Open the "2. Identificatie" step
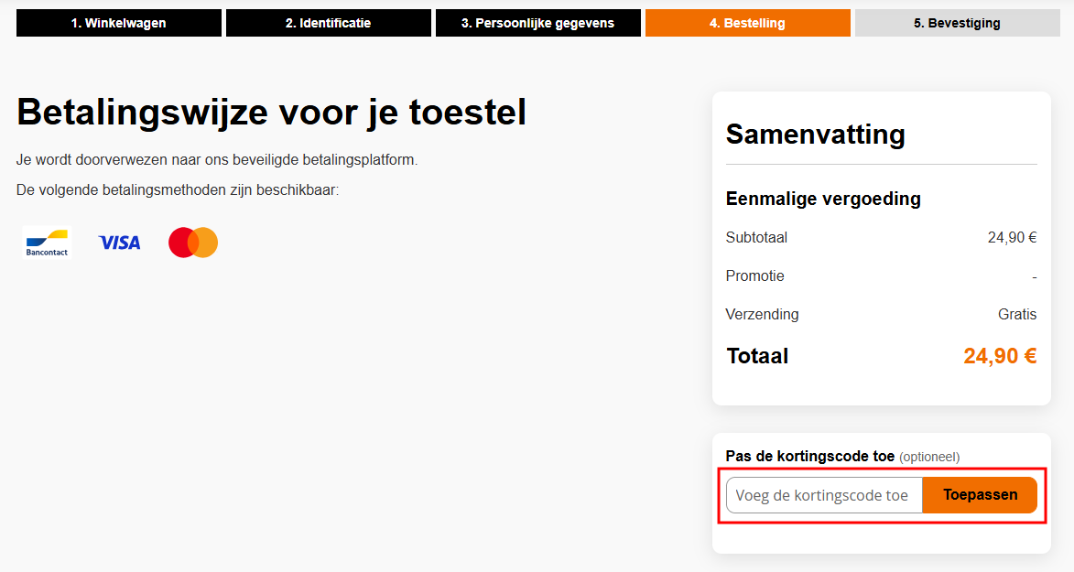 pos(328,23)
